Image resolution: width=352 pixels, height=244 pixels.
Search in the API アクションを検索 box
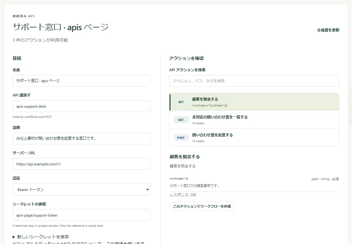(x=254, y=81)
